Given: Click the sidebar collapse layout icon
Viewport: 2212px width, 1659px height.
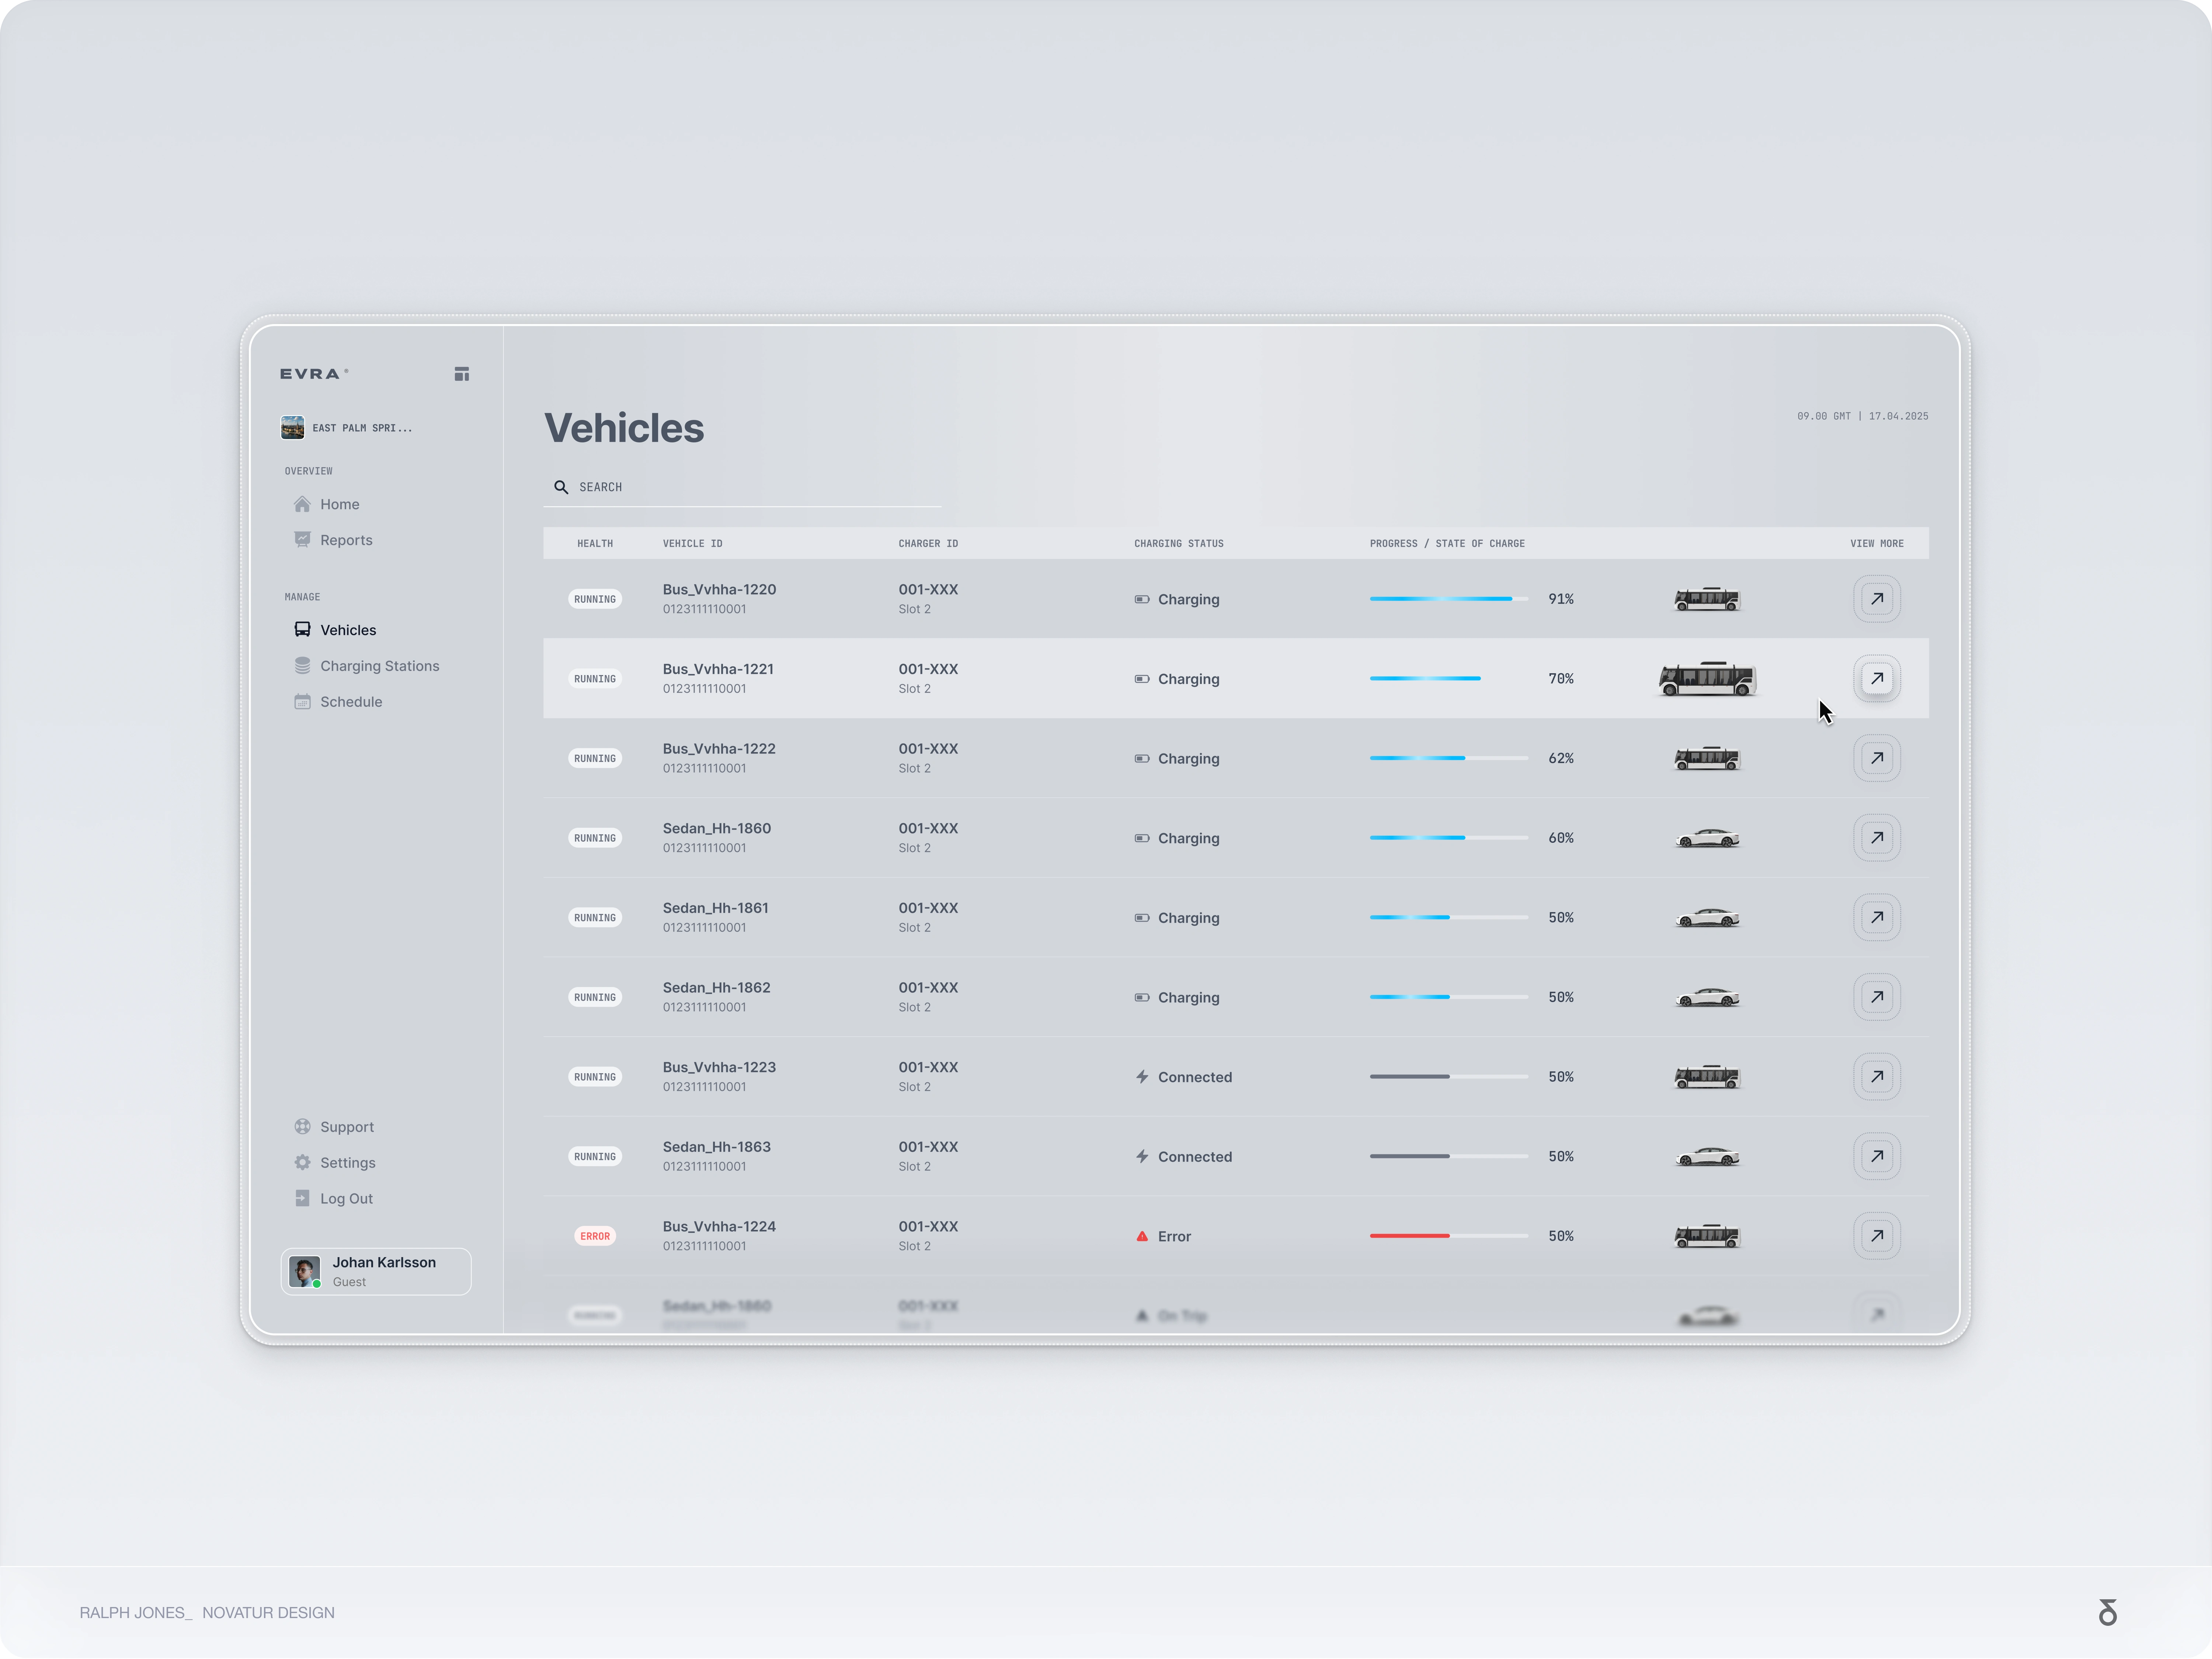Looking at the screenshot, I should tap(462, 374).
